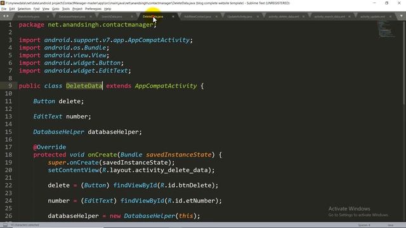Click 'net.anandsingh.contactmanager' package name

[x=100, y=25]
